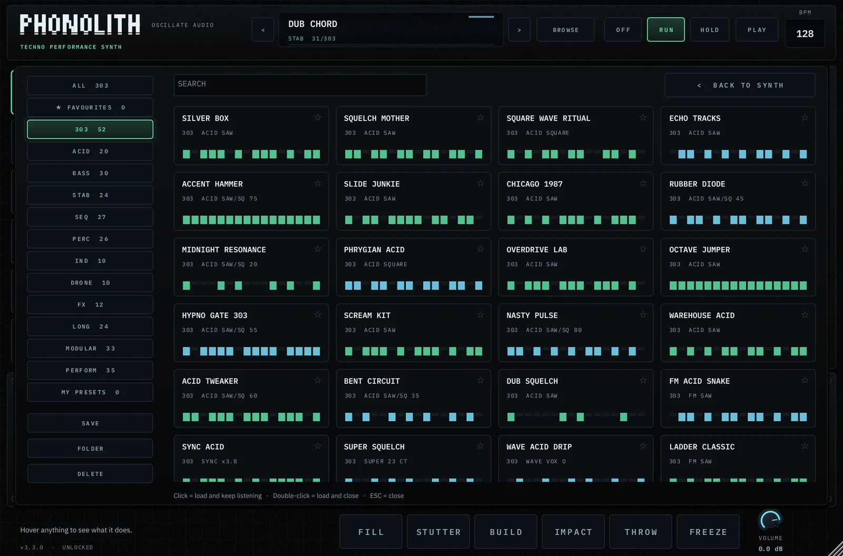Open the FAVOURITES category
843x556 pixels.
pos(90,107)
